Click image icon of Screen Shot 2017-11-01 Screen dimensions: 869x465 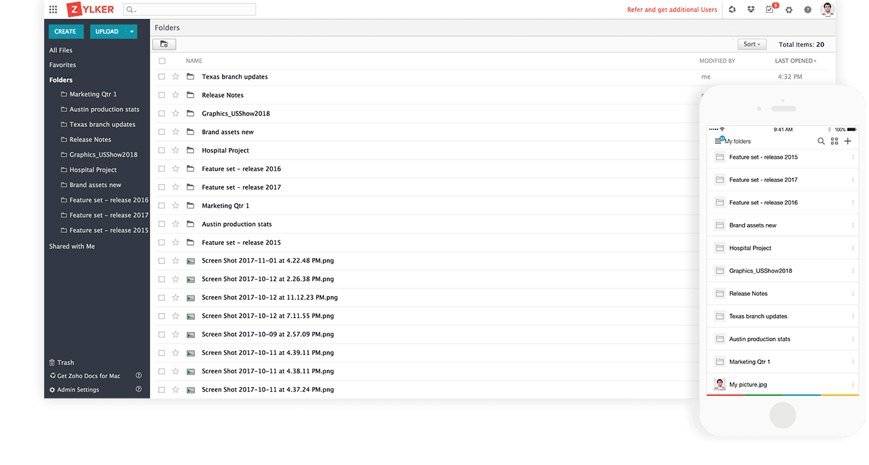tap(191, 261)
